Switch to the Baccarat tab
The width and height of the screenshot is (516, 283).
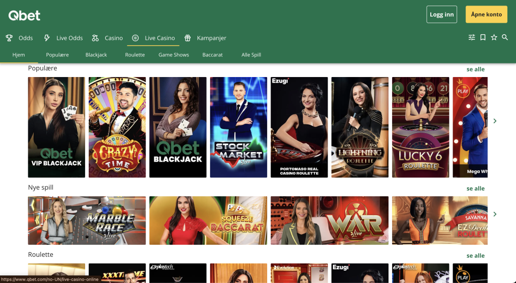[213, 55]
